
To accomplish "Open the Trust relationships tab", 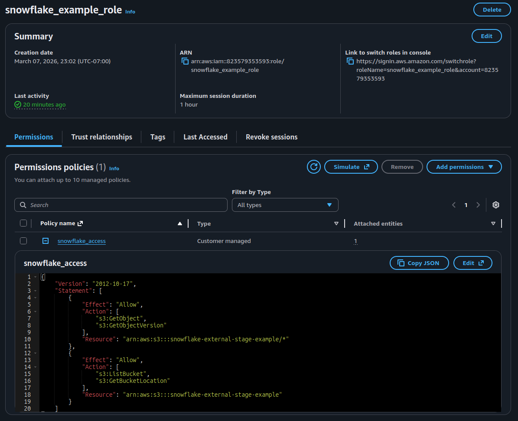I will point(102,137).
